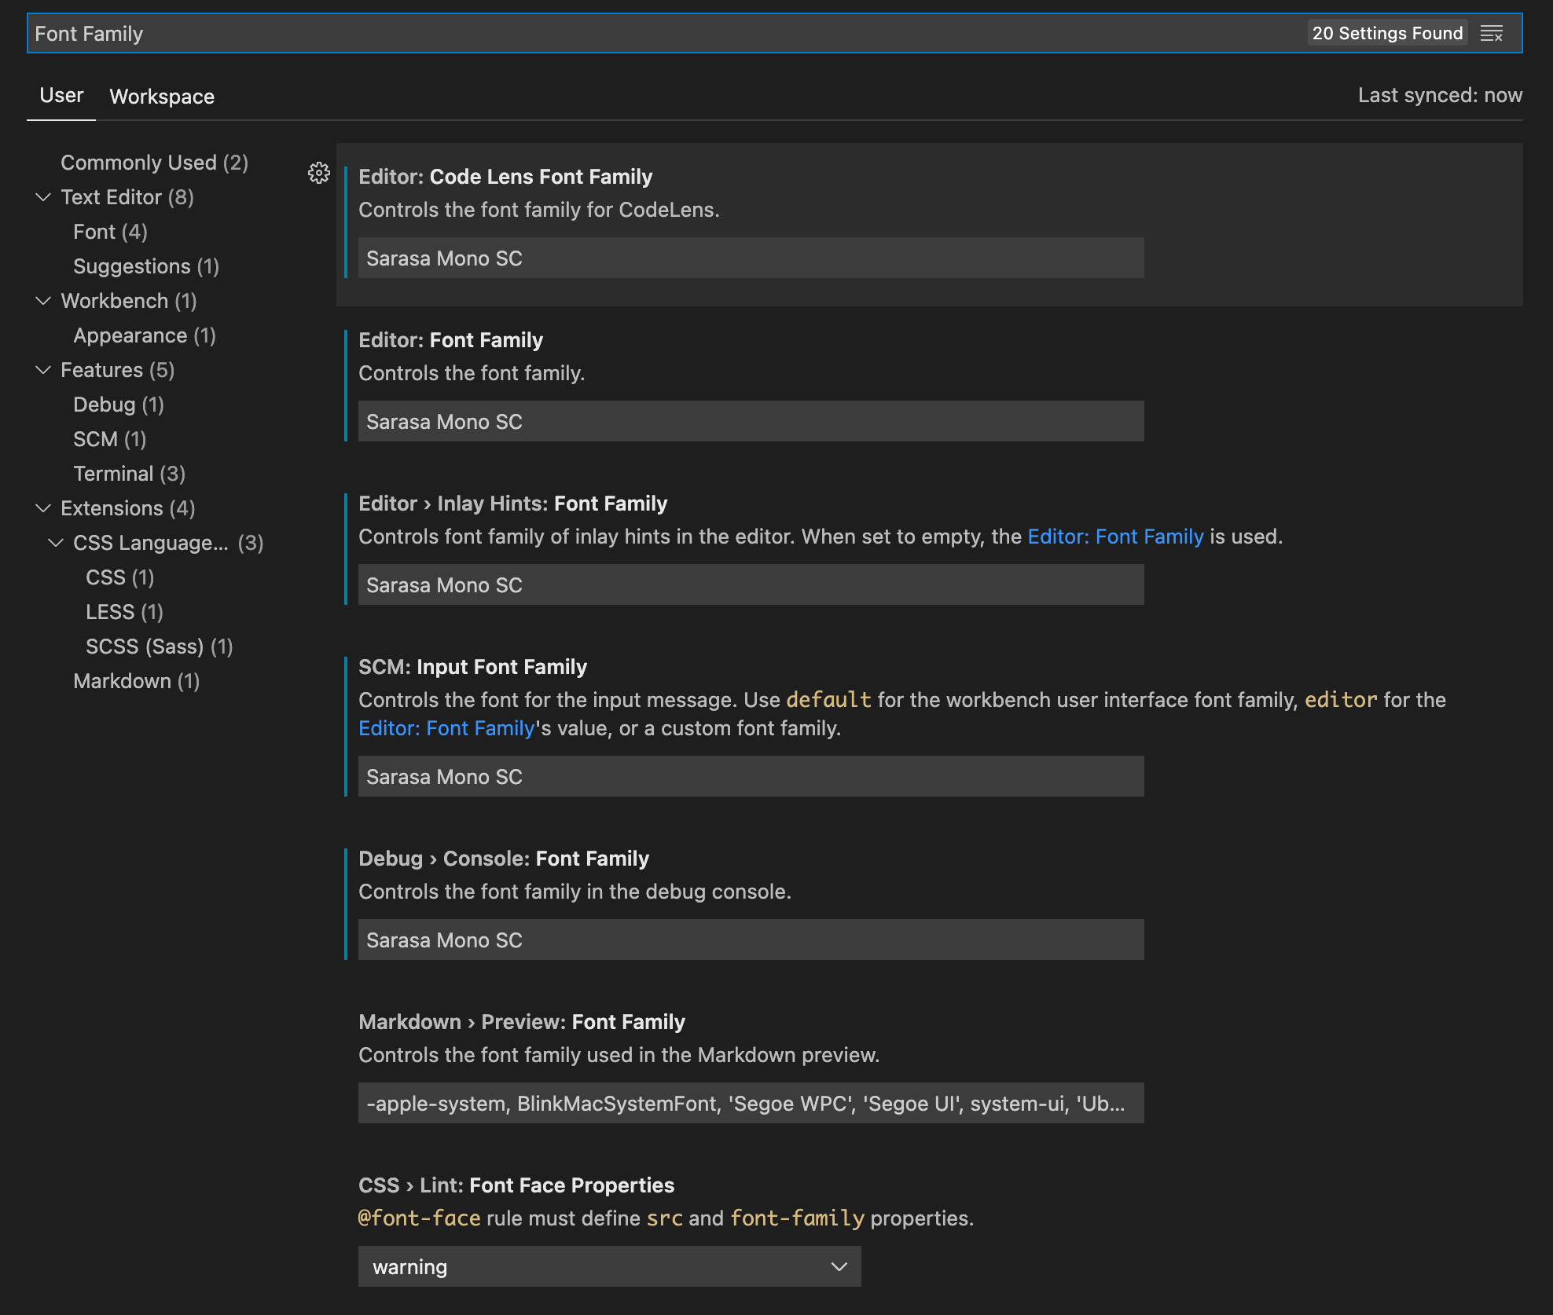1553x1315 pixels.
Task: Select SCM (1) tree item
Action: click(x=110, y=439)
